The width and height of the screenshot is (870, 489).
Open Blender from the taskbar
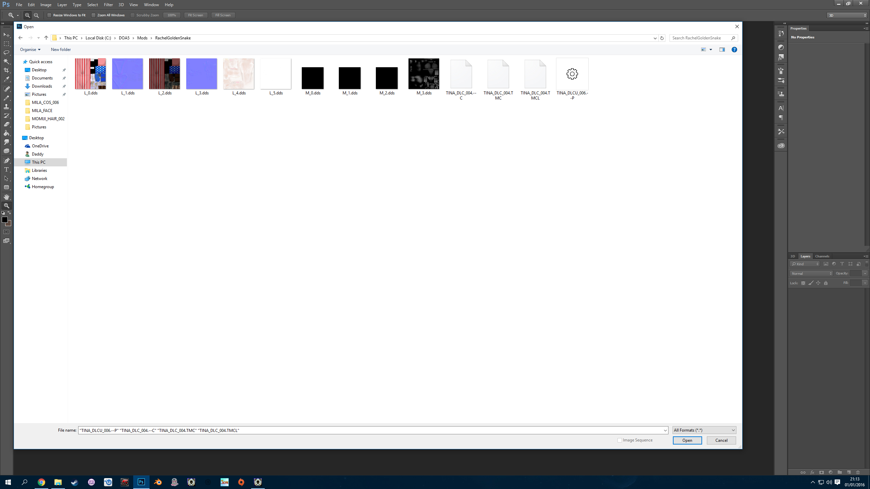(x=158, y=482)
